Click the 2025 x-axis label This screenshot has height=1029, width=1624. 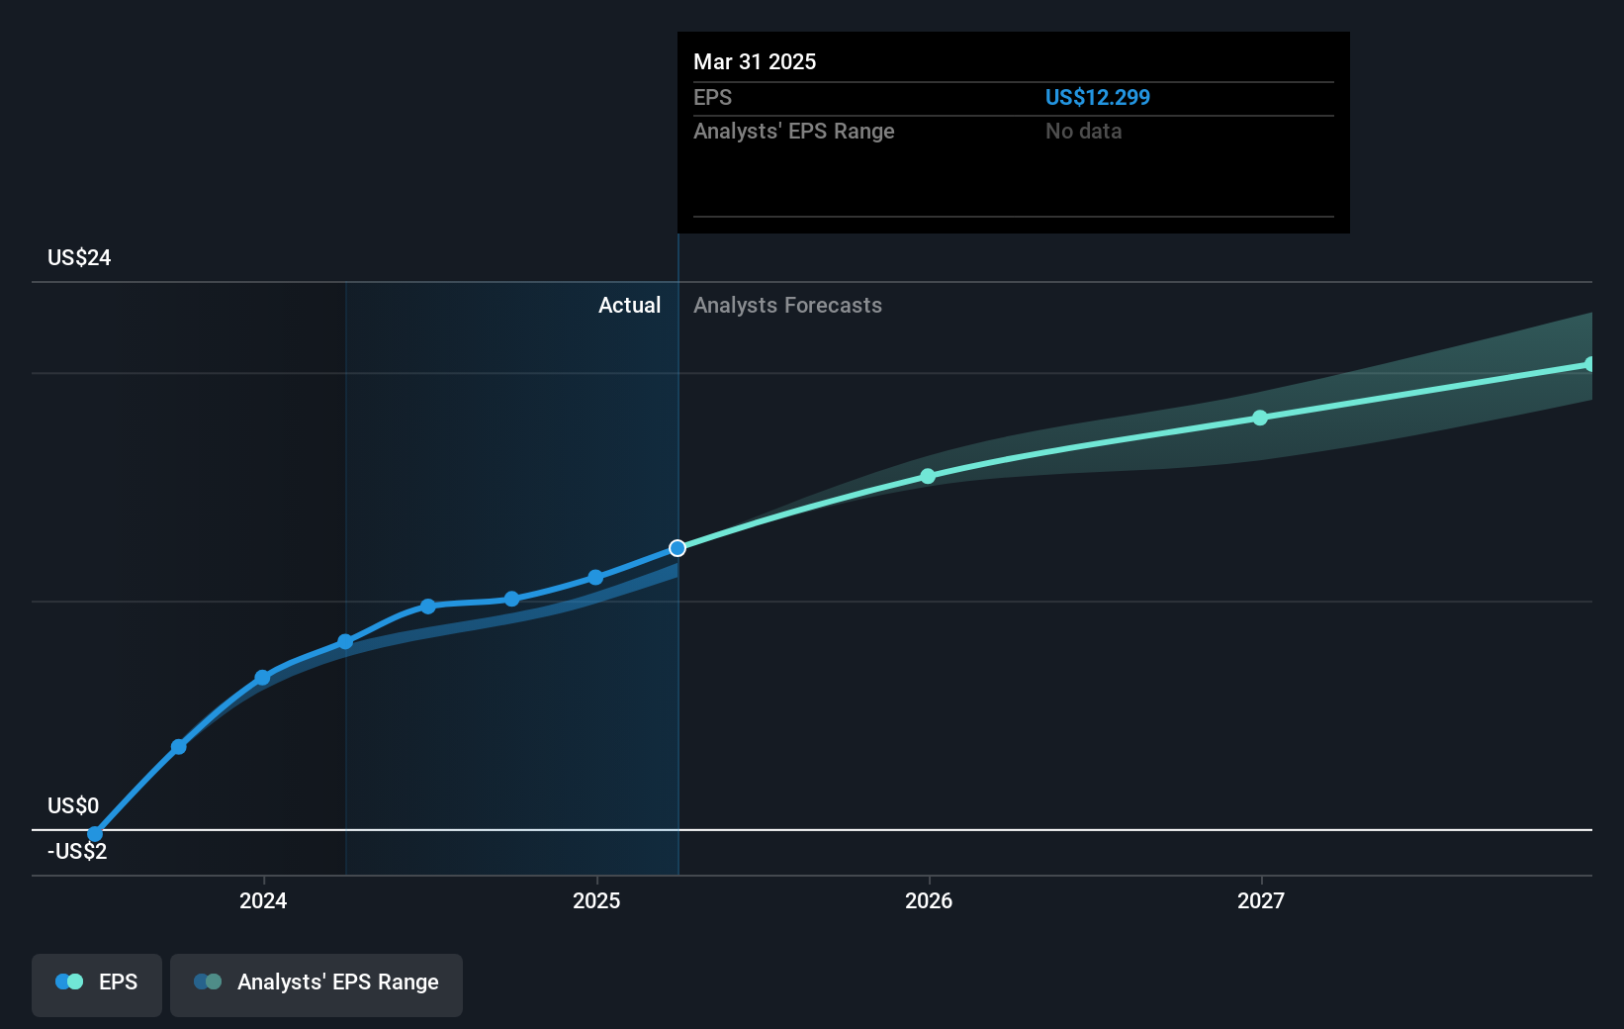point(596,900)
